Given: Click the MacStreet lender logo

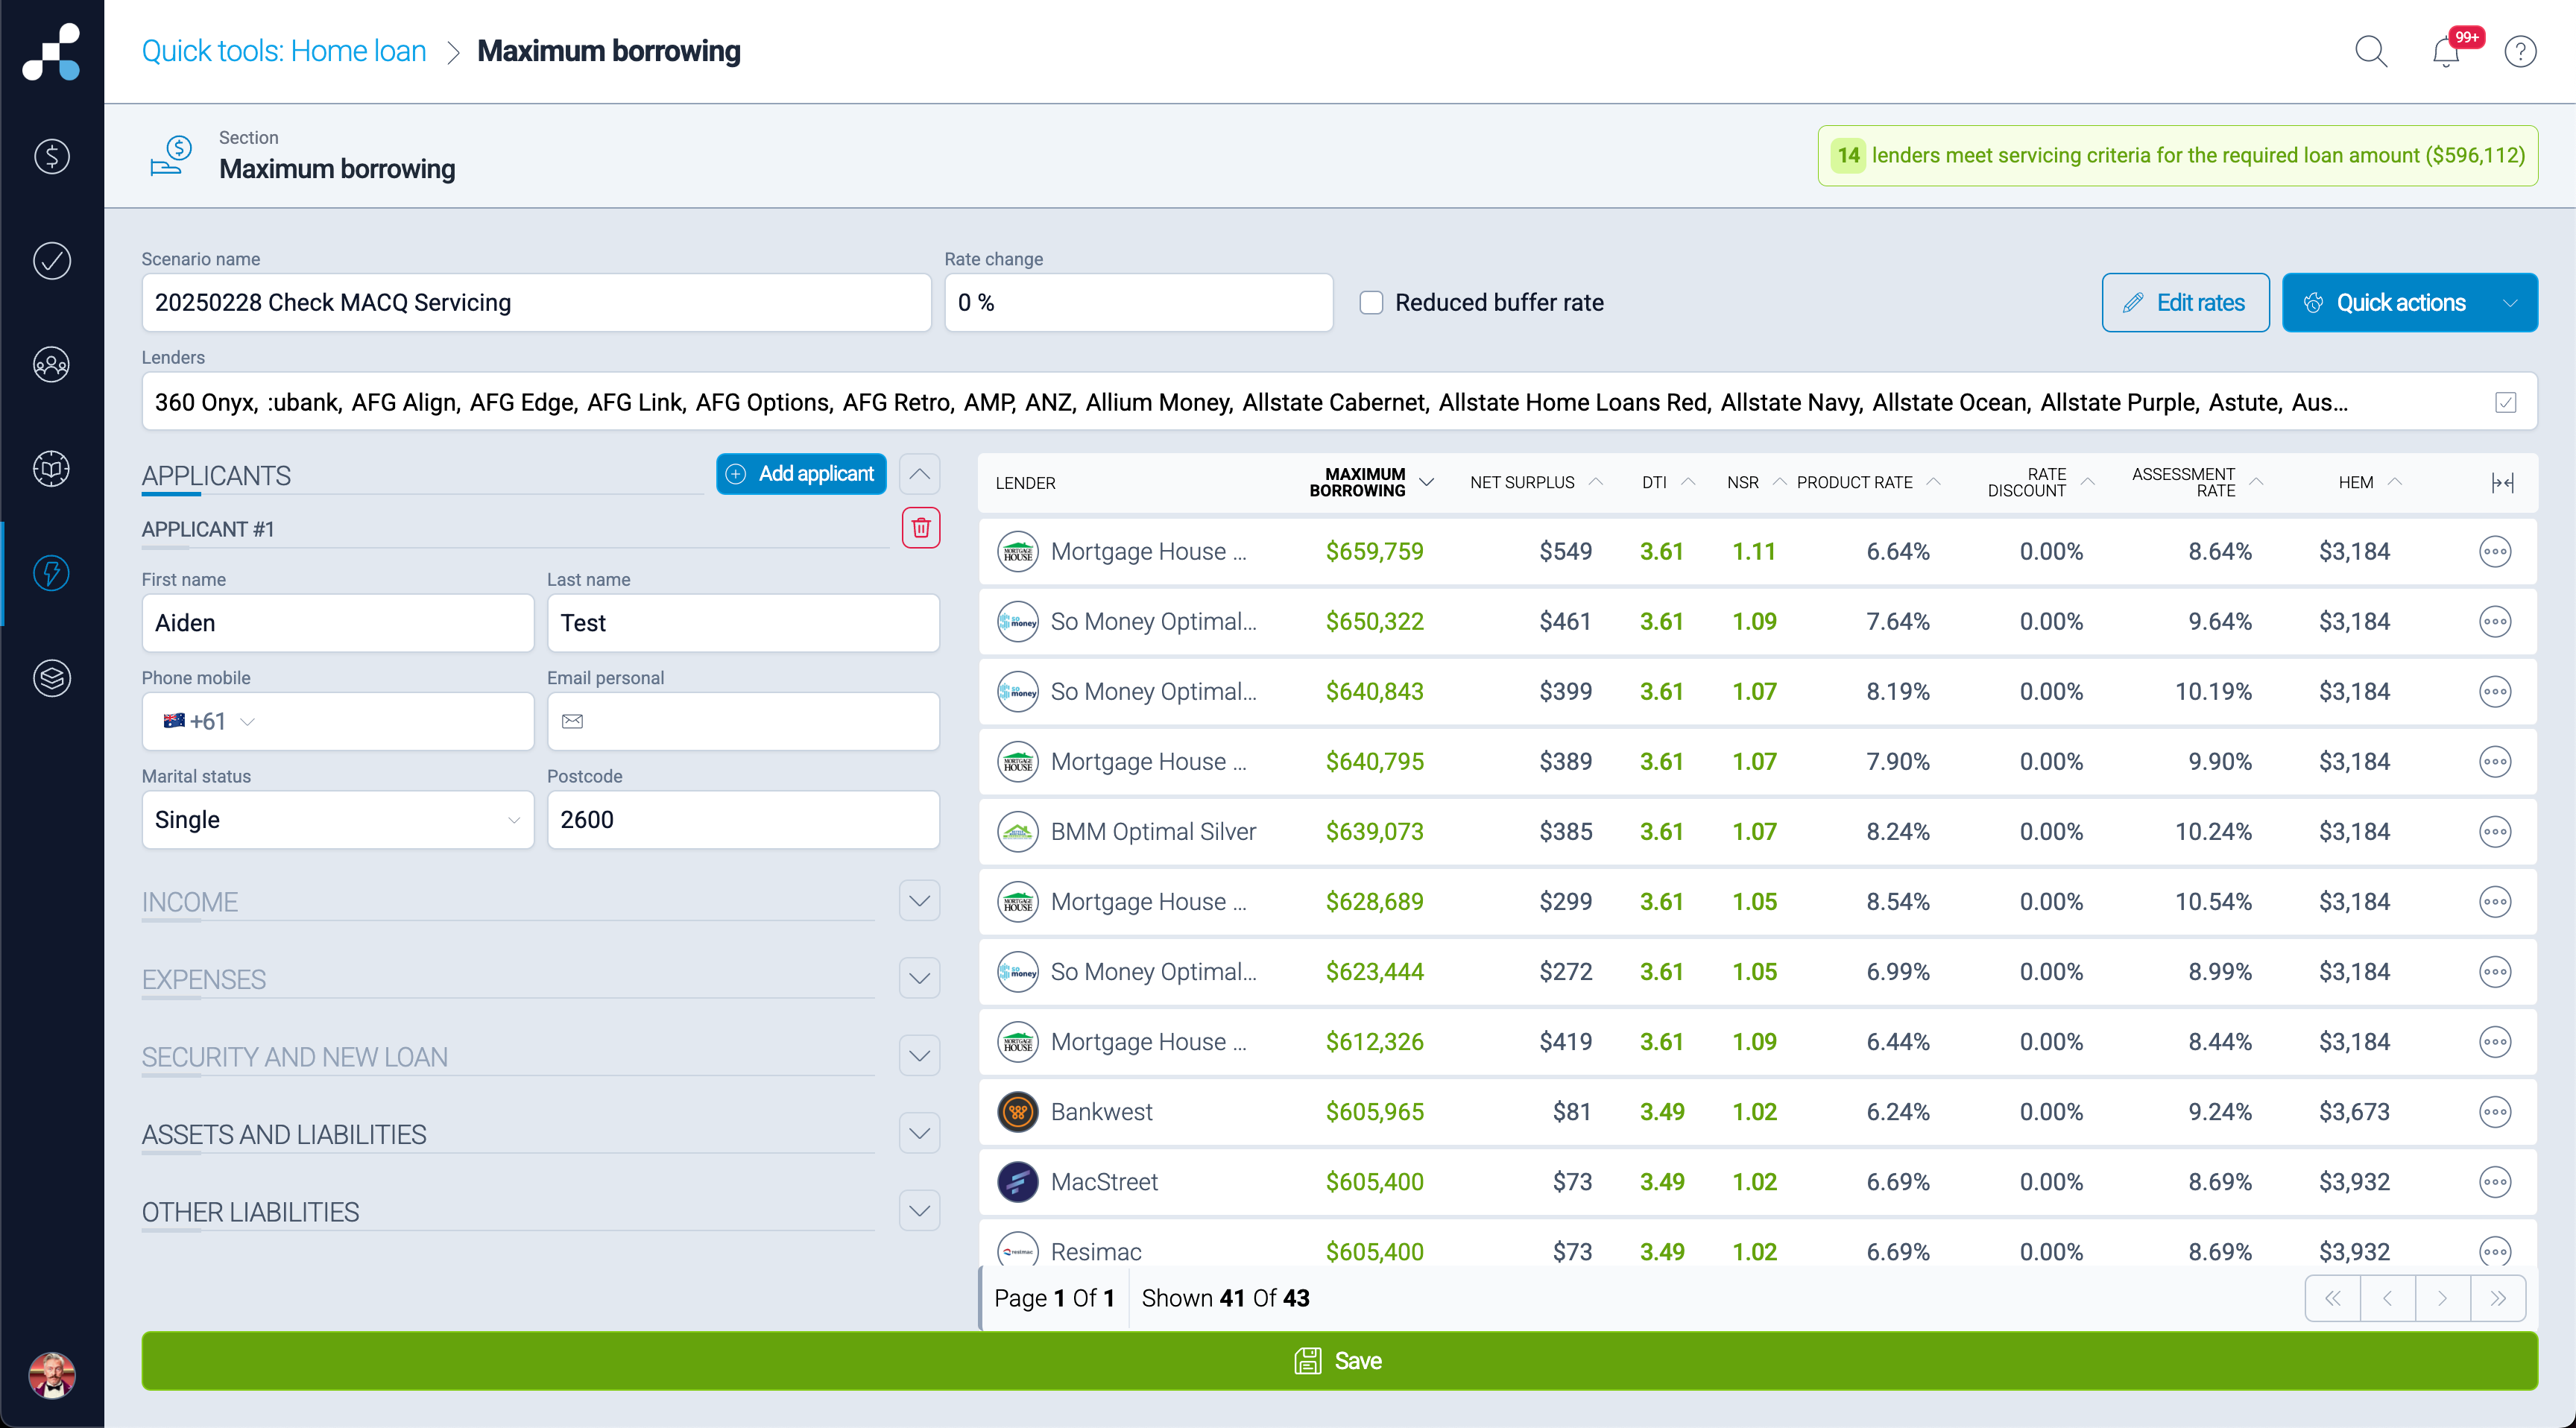Looking at the screenshot, I should (x=1018, y=1182).
